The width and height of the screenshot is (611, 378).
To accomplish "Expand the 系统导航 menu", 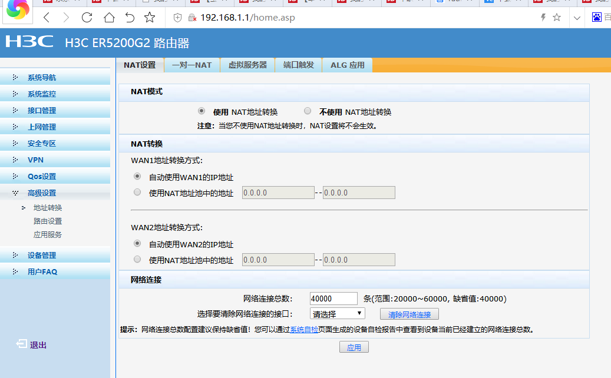I will point(55,77).
